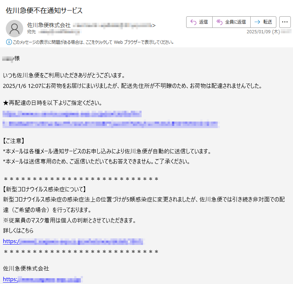Click the line ※従業員のマスク着用は個人の判断

coord(70,220)
